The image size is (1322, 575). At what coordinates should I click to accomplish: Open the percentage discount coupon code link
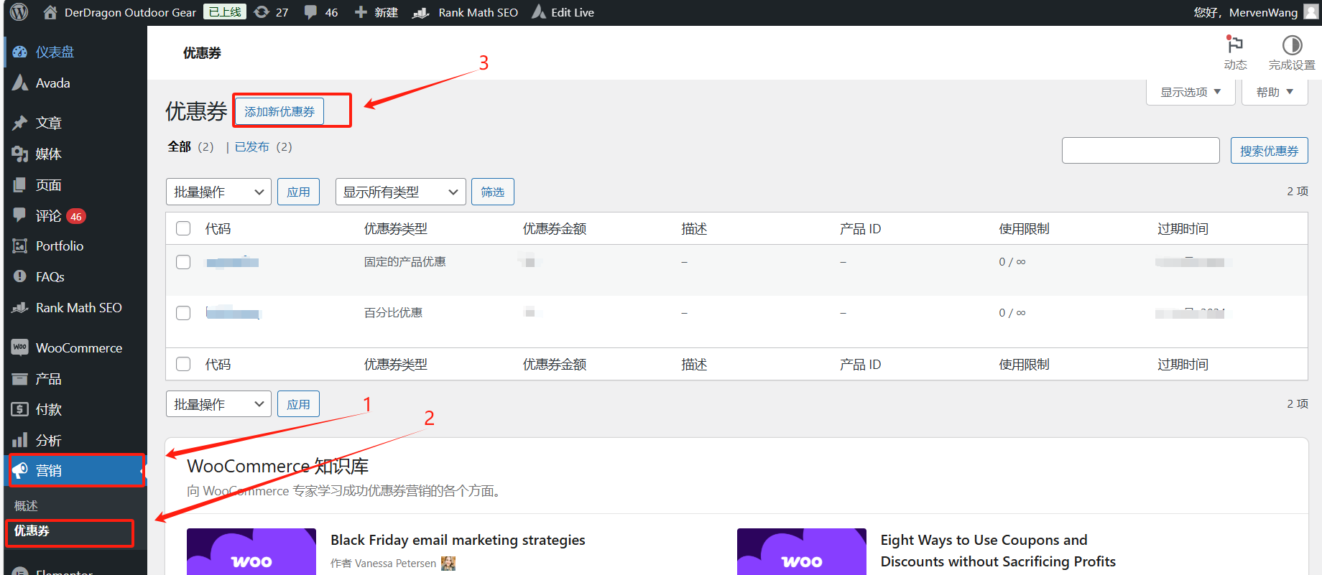pyautogui.click(x=233, y=312)
